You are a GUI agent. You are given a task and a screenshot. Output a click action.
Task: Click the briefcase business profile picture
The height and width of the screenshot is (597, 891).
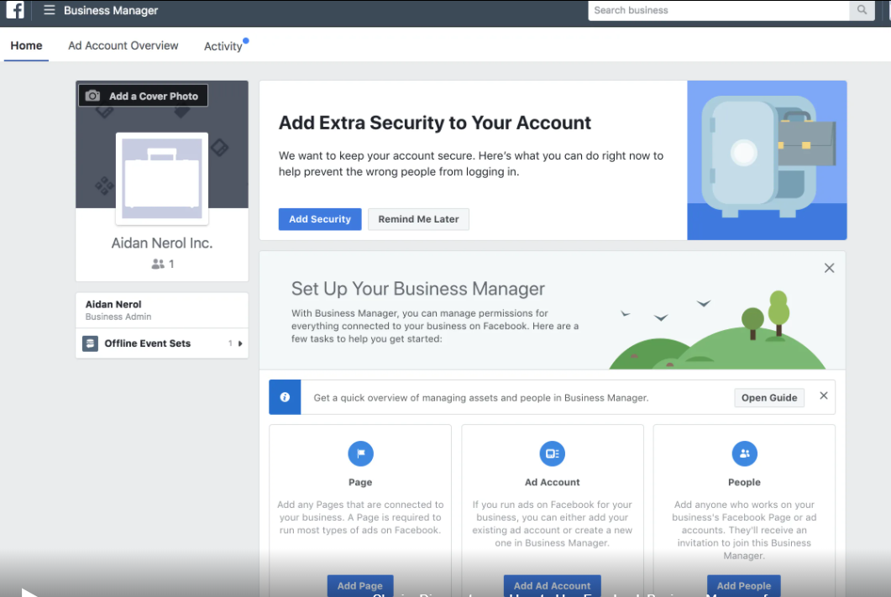point(162,178)
